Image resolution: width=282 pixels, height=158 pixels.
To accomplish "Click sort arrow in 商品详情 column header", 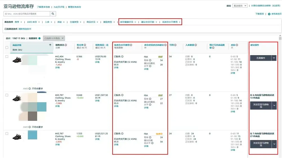I will (x=50, y=45).
